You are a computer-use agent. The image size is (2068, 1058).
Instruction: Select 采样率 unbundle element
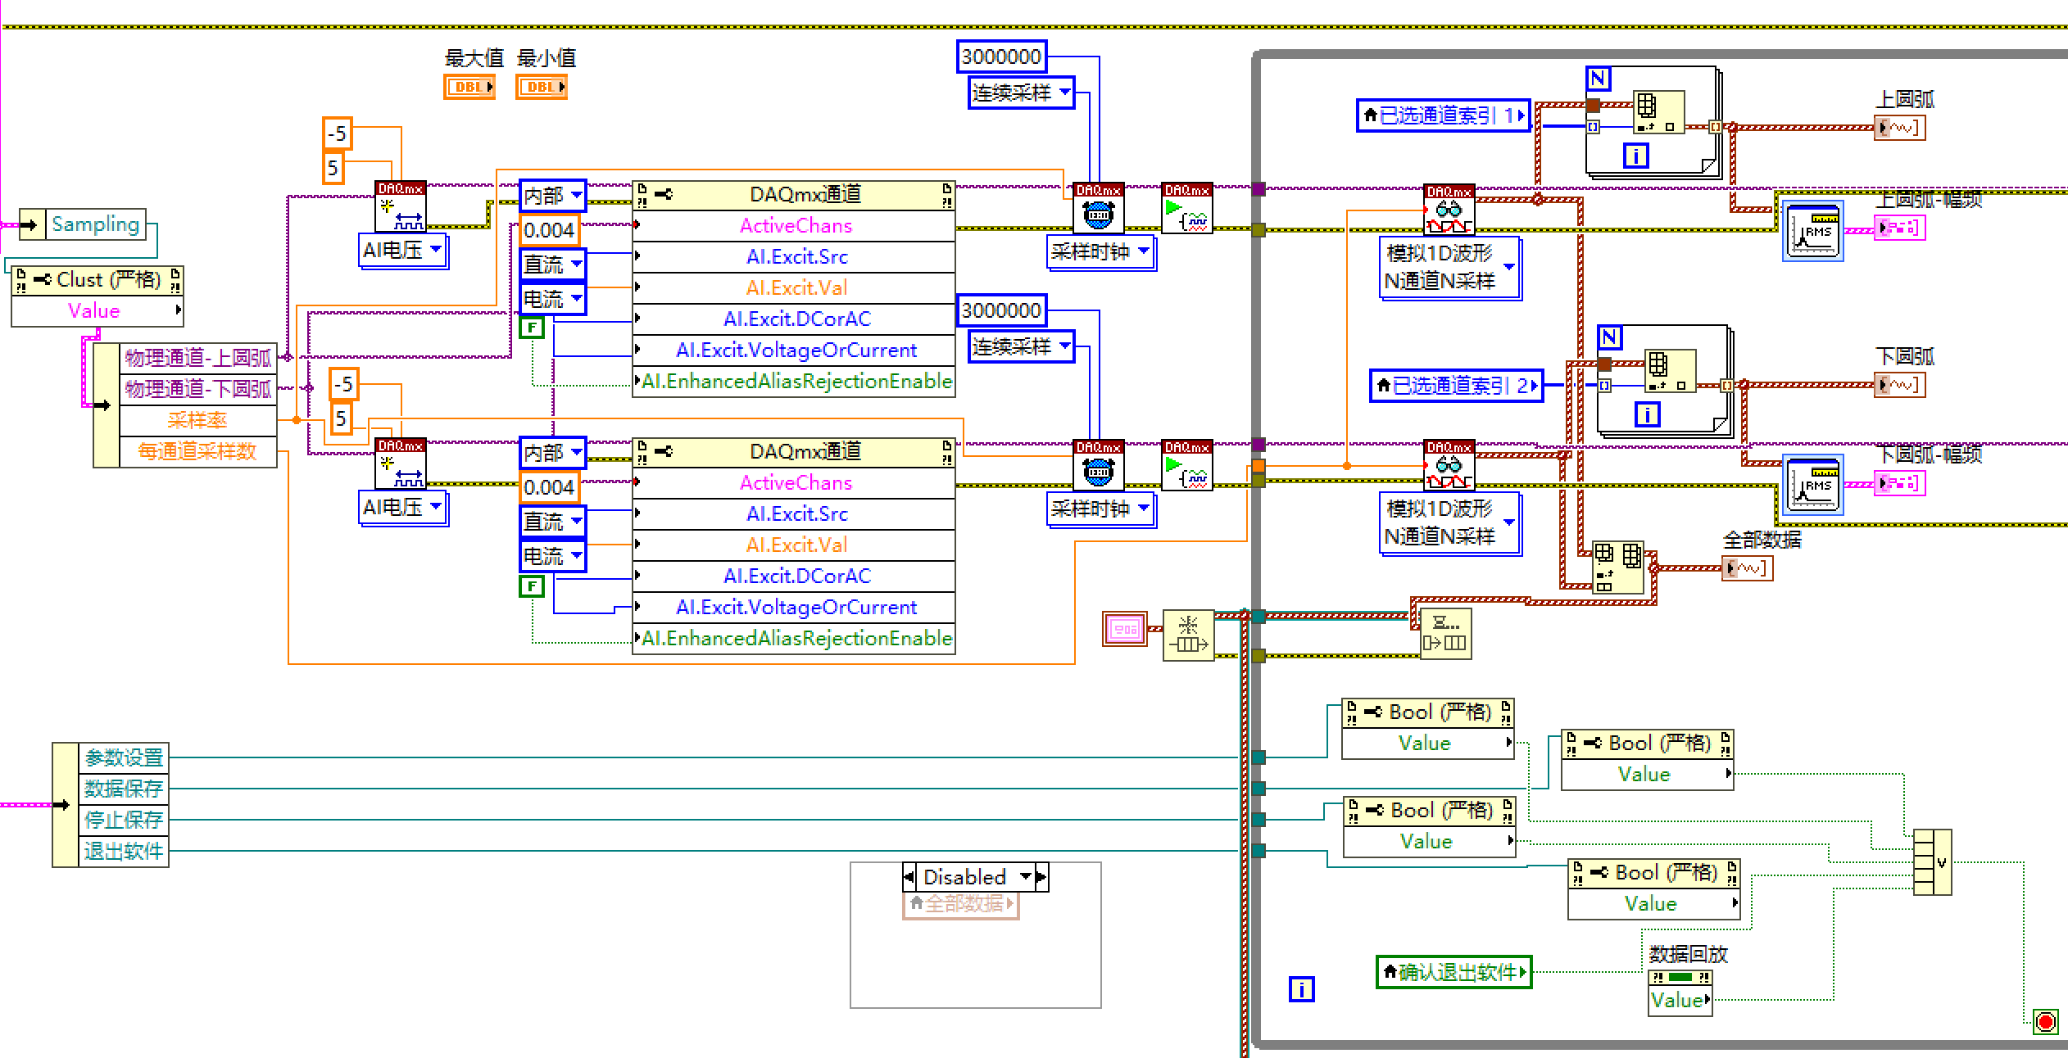[197, 420]
